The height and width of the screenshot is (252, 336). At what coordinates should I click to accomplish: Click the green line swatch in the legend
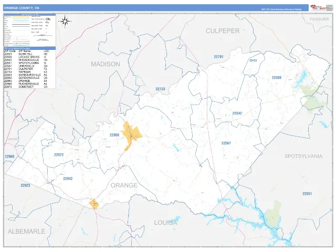pyautogui.click(x=21, y=46)
